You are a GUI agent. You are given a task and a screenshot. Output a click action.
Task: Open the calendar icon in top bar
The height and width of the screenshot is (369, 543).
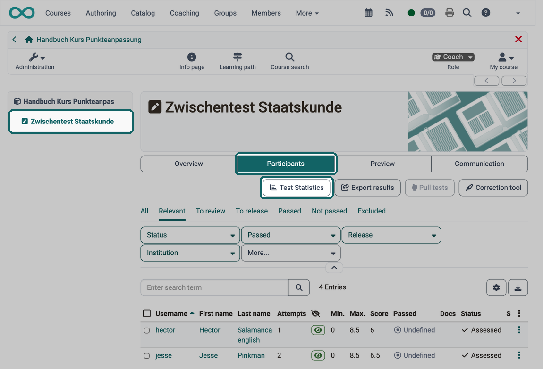pyautogui.click(x=368, y=13)
